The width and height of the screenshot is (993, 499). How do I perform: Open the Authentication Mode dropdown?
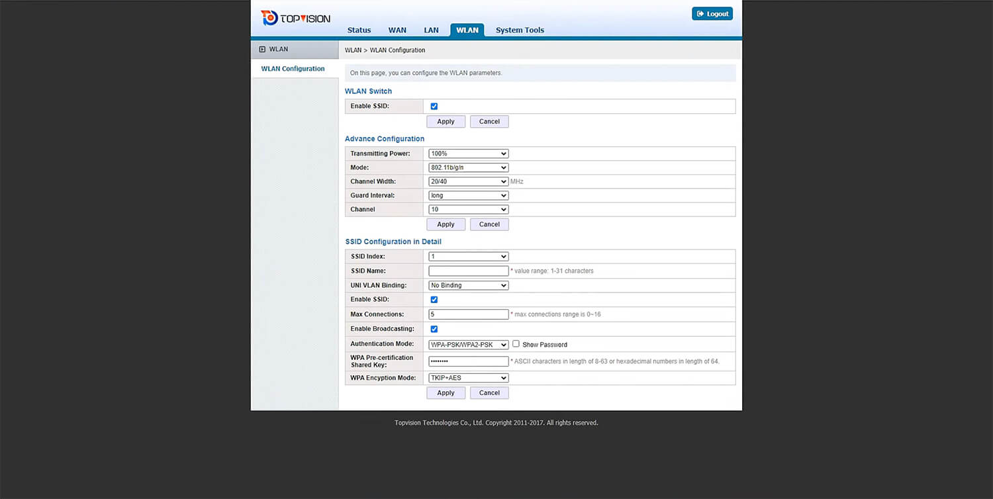(x=468, y=344)
